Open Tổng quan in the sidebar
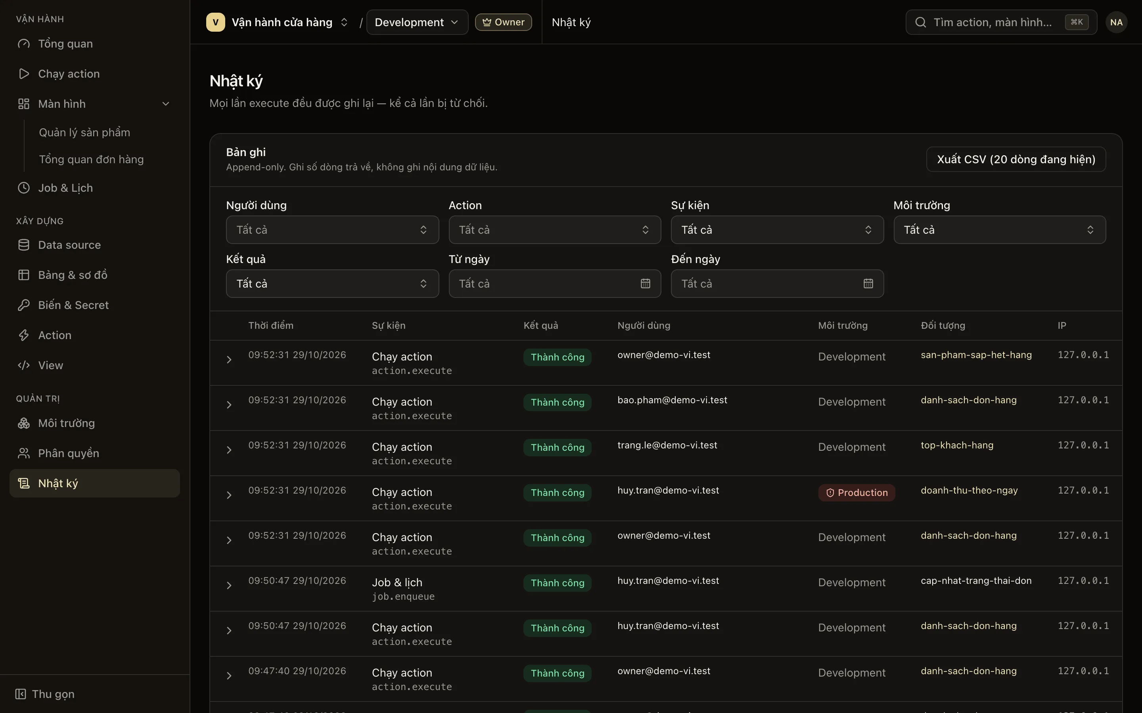 94,44
